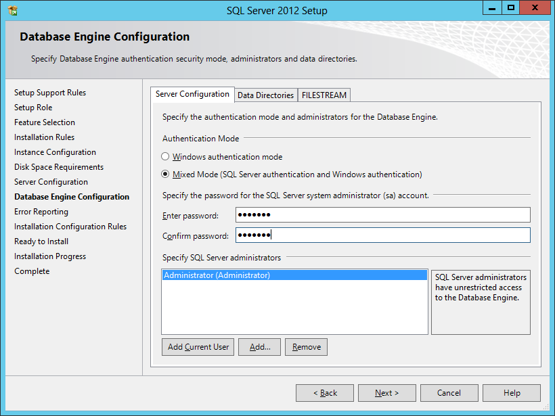Select Administrator entry in administrators list
Screen dimensions: 555x416
(x=217, y=276)
